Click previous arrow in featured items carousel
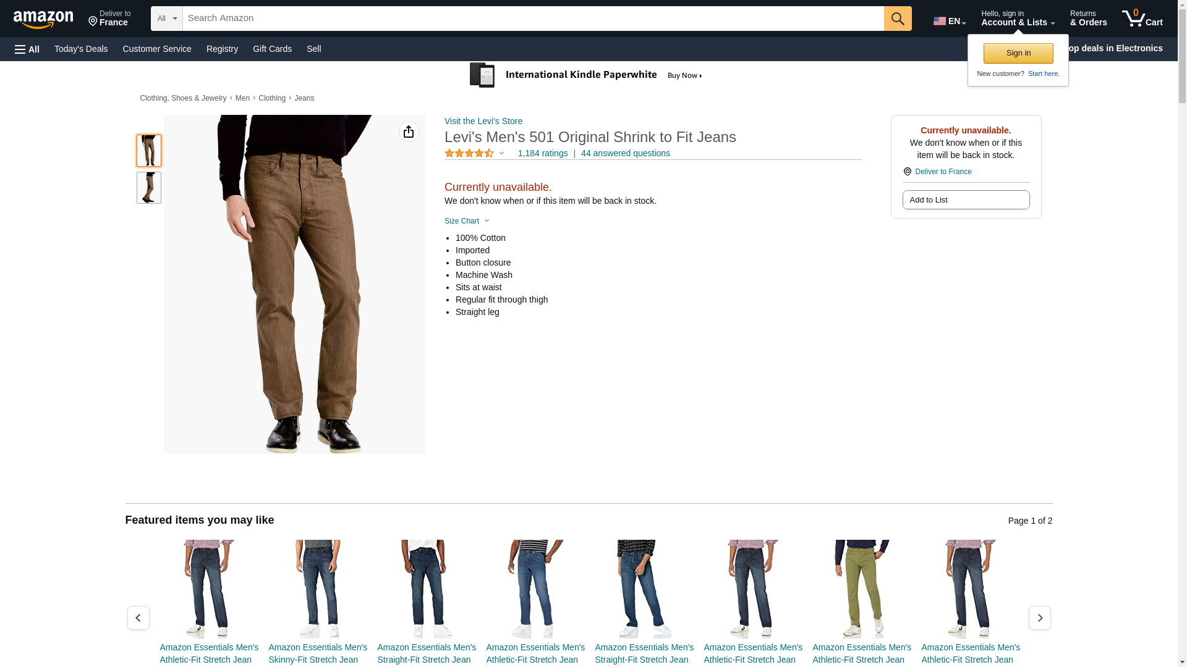 click(138, 618)
